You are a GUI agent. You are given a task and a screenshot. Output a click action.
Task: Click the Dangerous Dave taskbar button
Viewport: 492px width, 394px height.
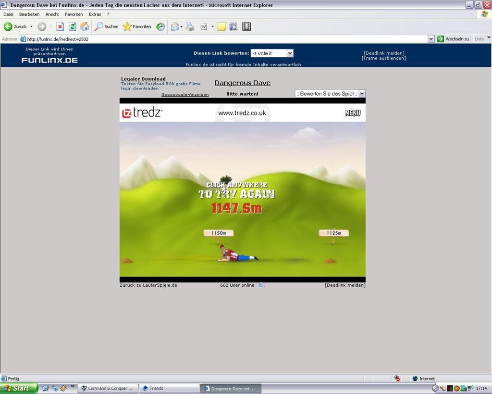(x=230, y=388)
